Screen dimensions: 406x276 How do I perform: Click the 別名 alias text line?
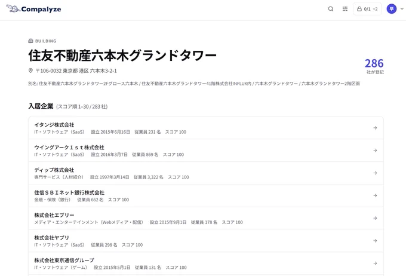[194, 84]
